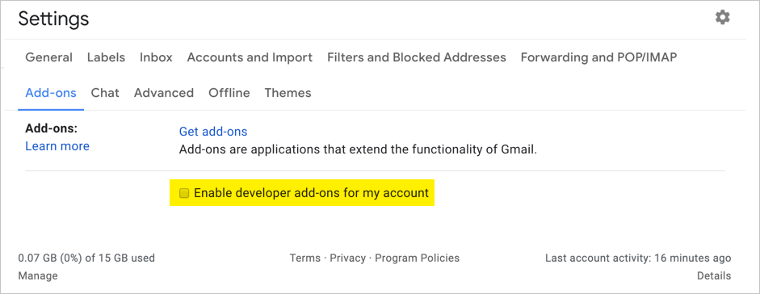The height and width of the screenshot is (294, 760).
Task: Switch to the Chat tab
Action: pos(105,93)
